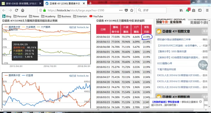This screenshot has width=211, height=113.
Task: Show site information for histock.tw
Action: [40, 10]
